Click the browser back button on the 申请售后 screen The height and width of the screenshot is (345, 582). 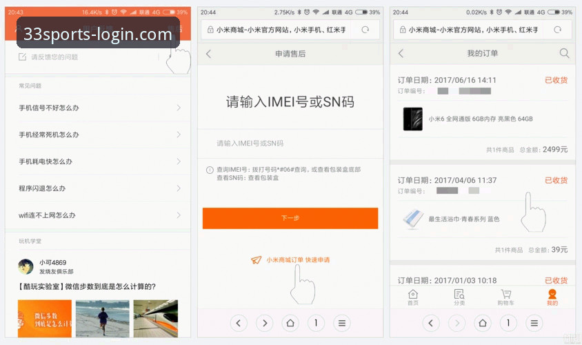(x=239, y=323)
